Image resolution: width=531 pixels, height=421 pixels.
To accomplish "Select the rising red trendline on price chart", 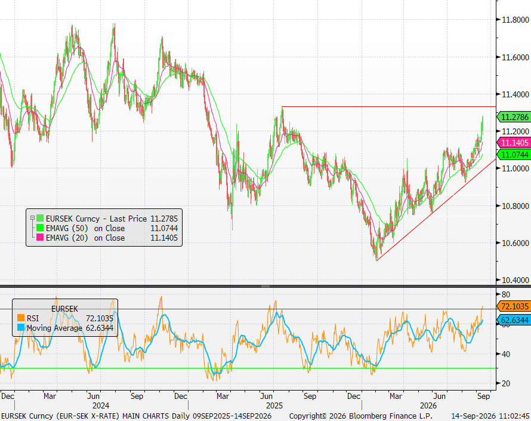I will point(436,210).
